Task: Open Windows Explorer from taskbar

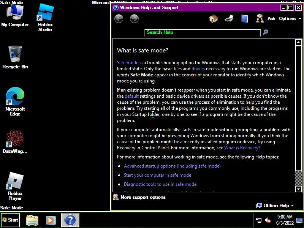Action: 32,220
